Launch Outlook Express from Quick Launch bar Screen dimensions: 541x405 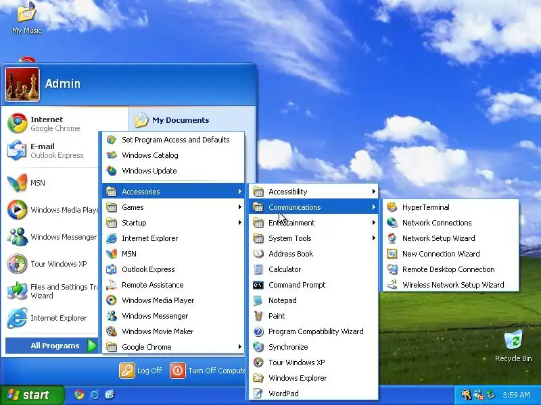click(x=110, y=394)
